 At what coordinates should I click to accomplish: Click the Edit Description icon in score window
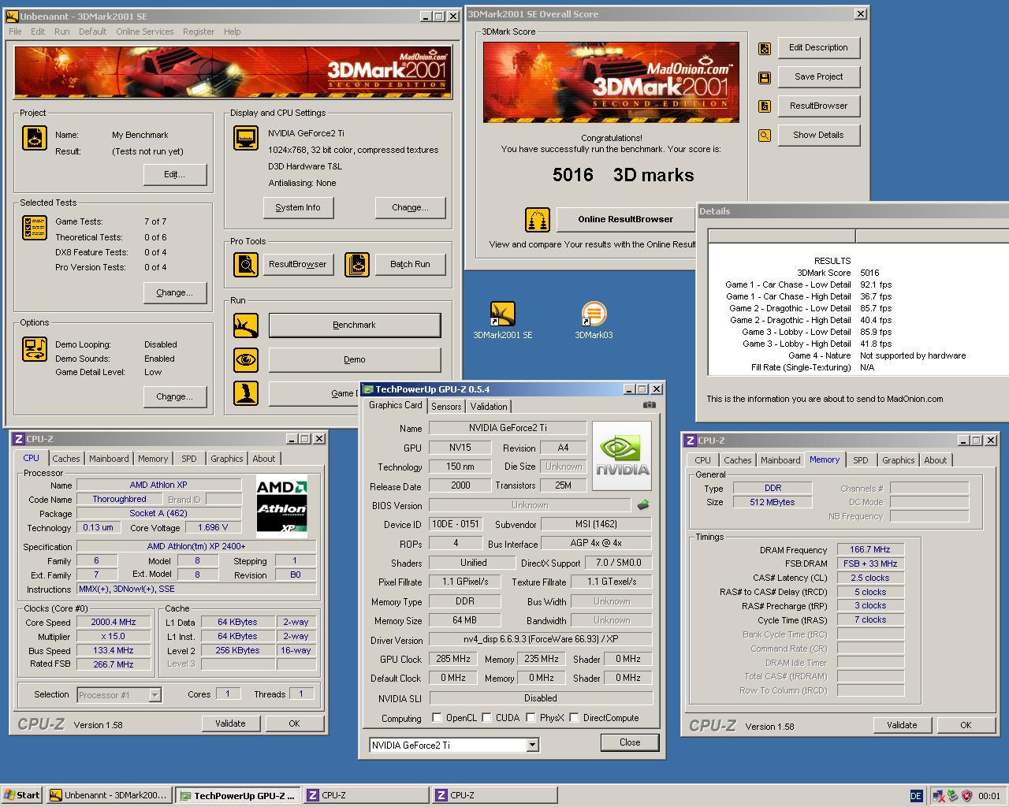pyautogui.click(x=764, y=49)
